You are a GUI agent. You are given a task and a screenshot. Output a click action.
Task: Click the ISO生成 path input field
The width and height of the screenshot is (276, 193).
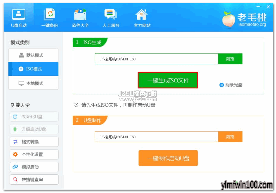click(x=156, y=59)
